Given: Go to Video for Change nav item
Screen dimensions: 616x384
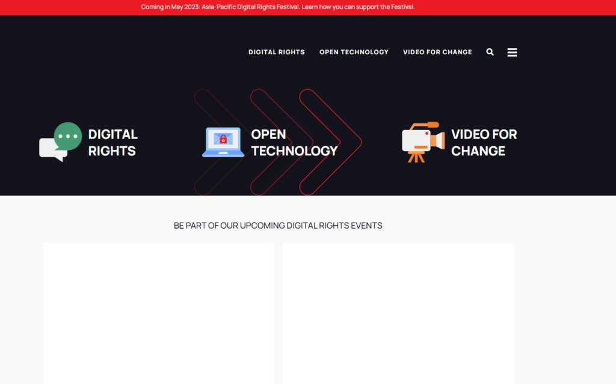Looking at the screenshot, I should [437, 52].
